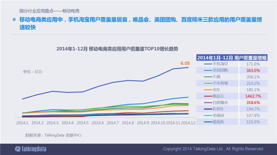Click the legend table header 用户覆盖量增幅
Image resolution: width=277 pixels, height=155 pixels.
click(x=251, y=58)
